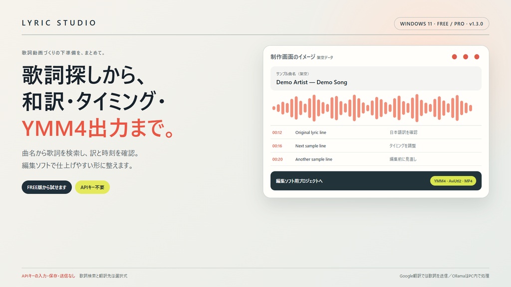
Task: Select the 00:12 timestamp
Action: (277, 133)
